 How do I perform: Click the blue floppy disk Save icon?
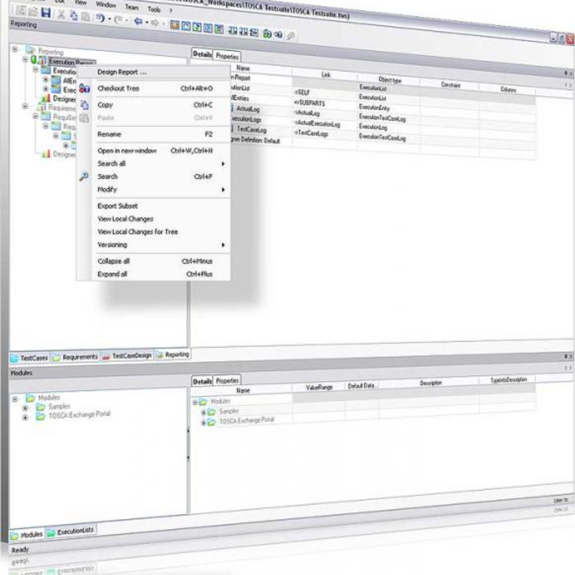[46, 13]
